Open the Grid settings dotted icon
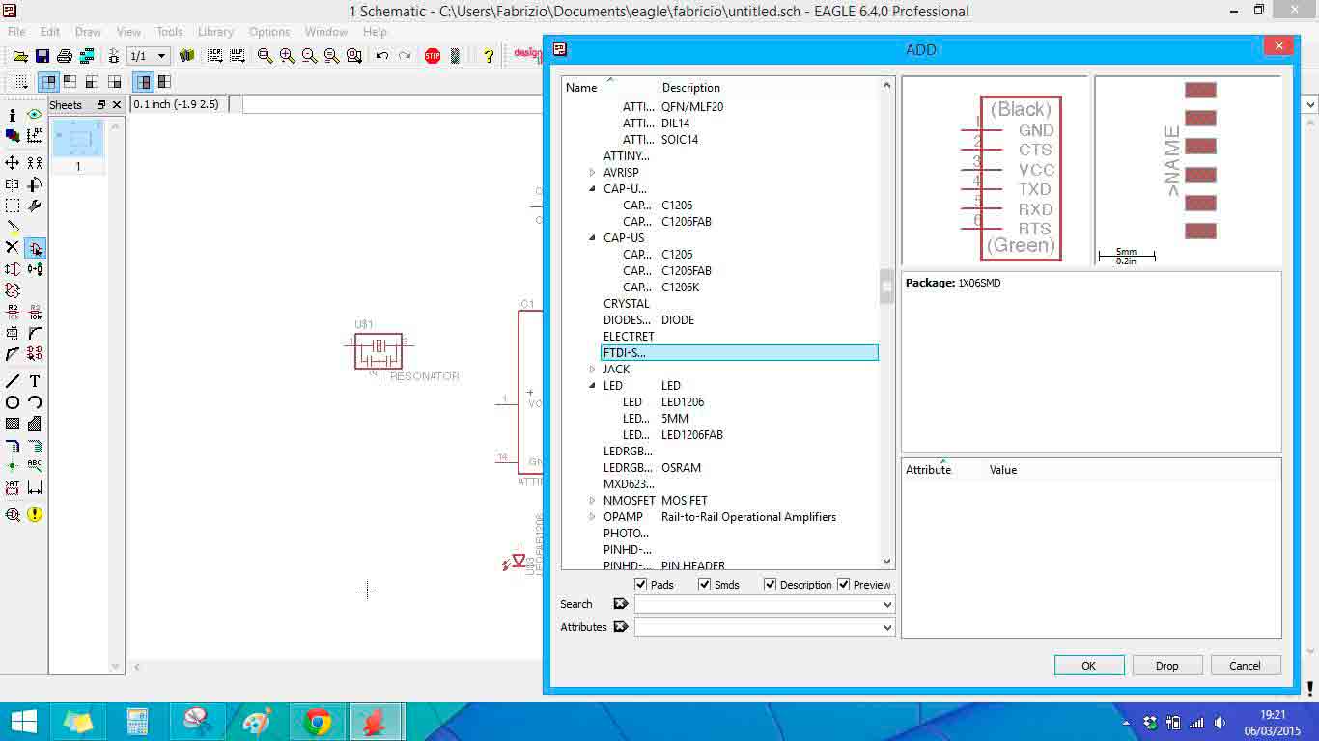Viewport: 1319px width, 741px height. pos(19,82)
